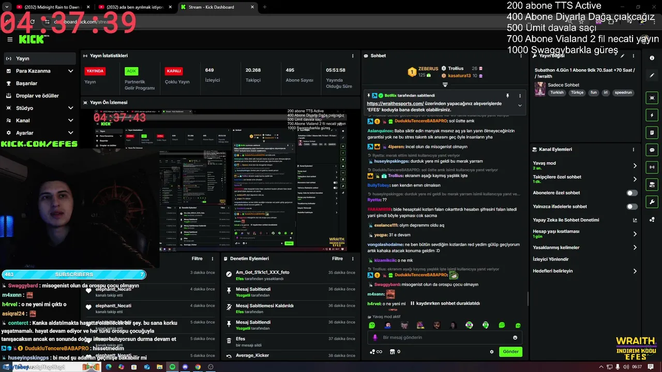
Task: Open Yavaş mod settings chevron
Action: tap(635, 166)
